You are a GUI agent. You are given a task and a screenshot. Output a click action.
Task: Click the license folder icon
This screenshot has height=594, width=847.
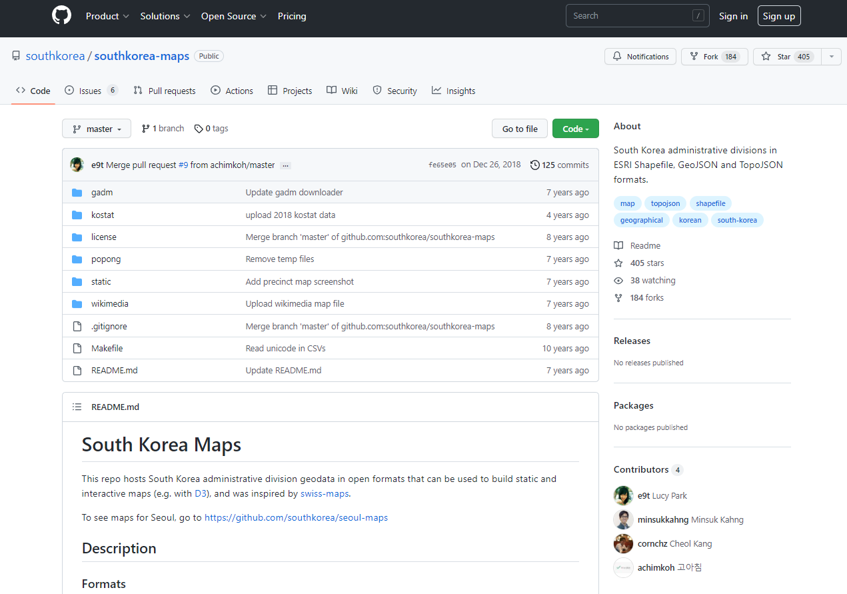[77, 237]
